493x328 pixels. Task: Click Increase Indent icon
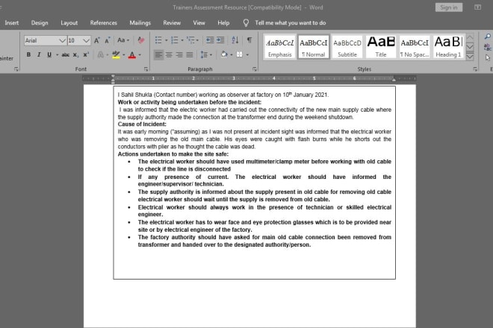coord(220,40)
